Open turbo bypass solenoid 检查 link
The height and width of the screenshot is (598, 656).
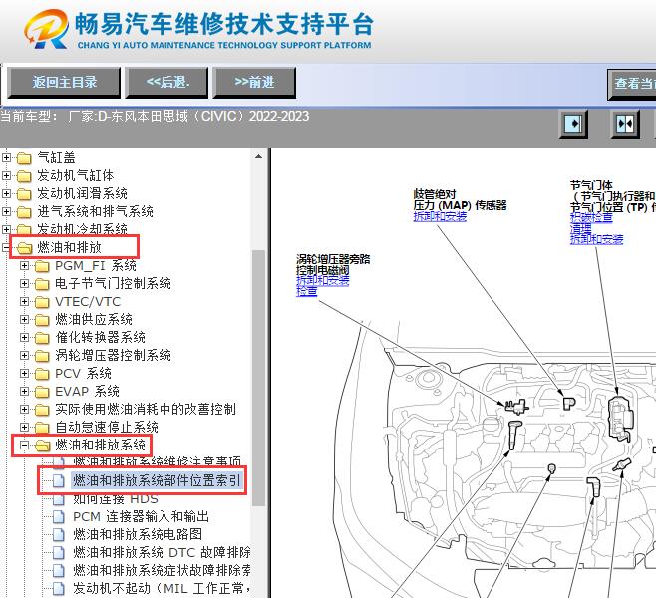307,291
